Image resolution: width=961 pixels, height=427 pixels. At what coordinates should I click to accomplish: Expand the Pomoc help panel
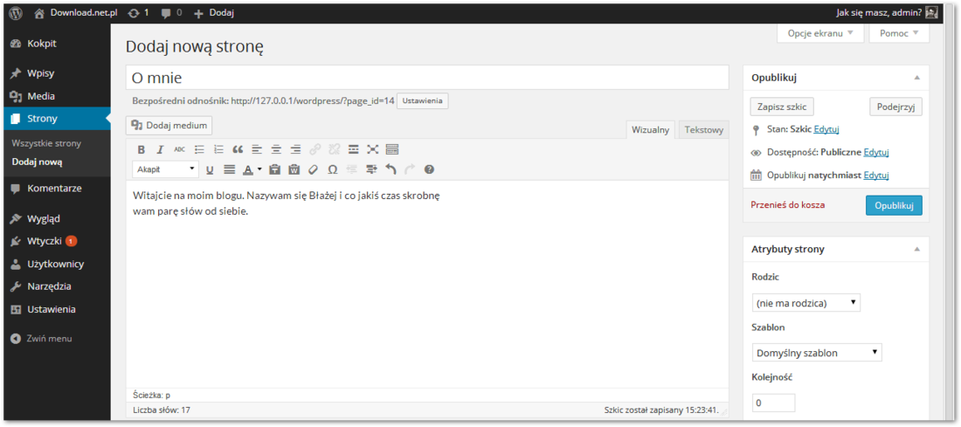(x=899, y=33)
